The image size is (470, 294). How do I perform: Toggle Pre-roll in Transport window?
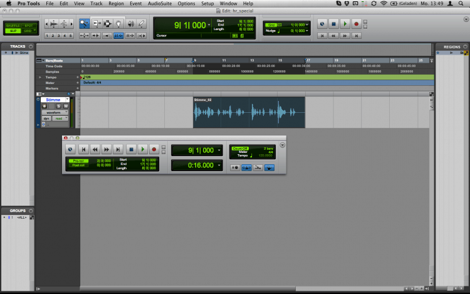(x=78, y=161)
